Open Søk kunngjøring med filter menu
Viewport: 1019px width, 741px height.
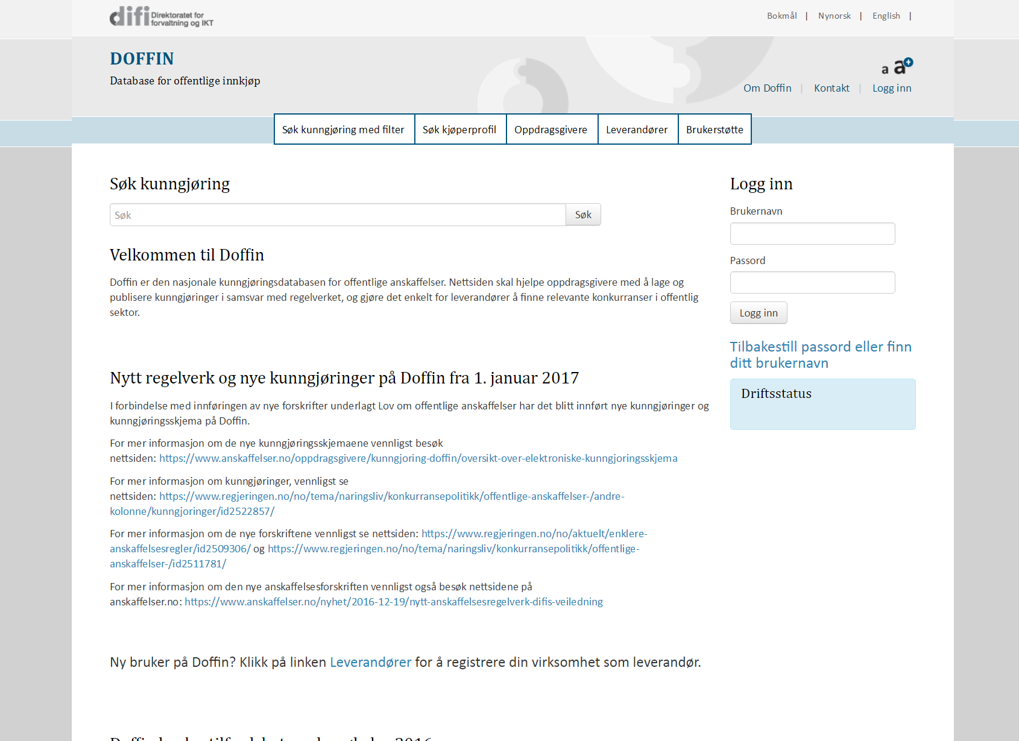pos(344,129)
